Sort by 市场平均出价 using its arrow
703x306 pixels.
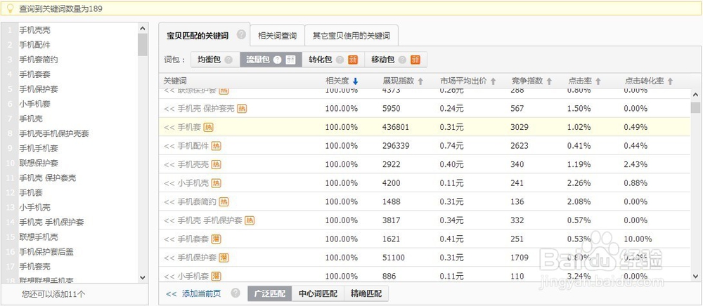pyautogui.click(x=494, y=81)
